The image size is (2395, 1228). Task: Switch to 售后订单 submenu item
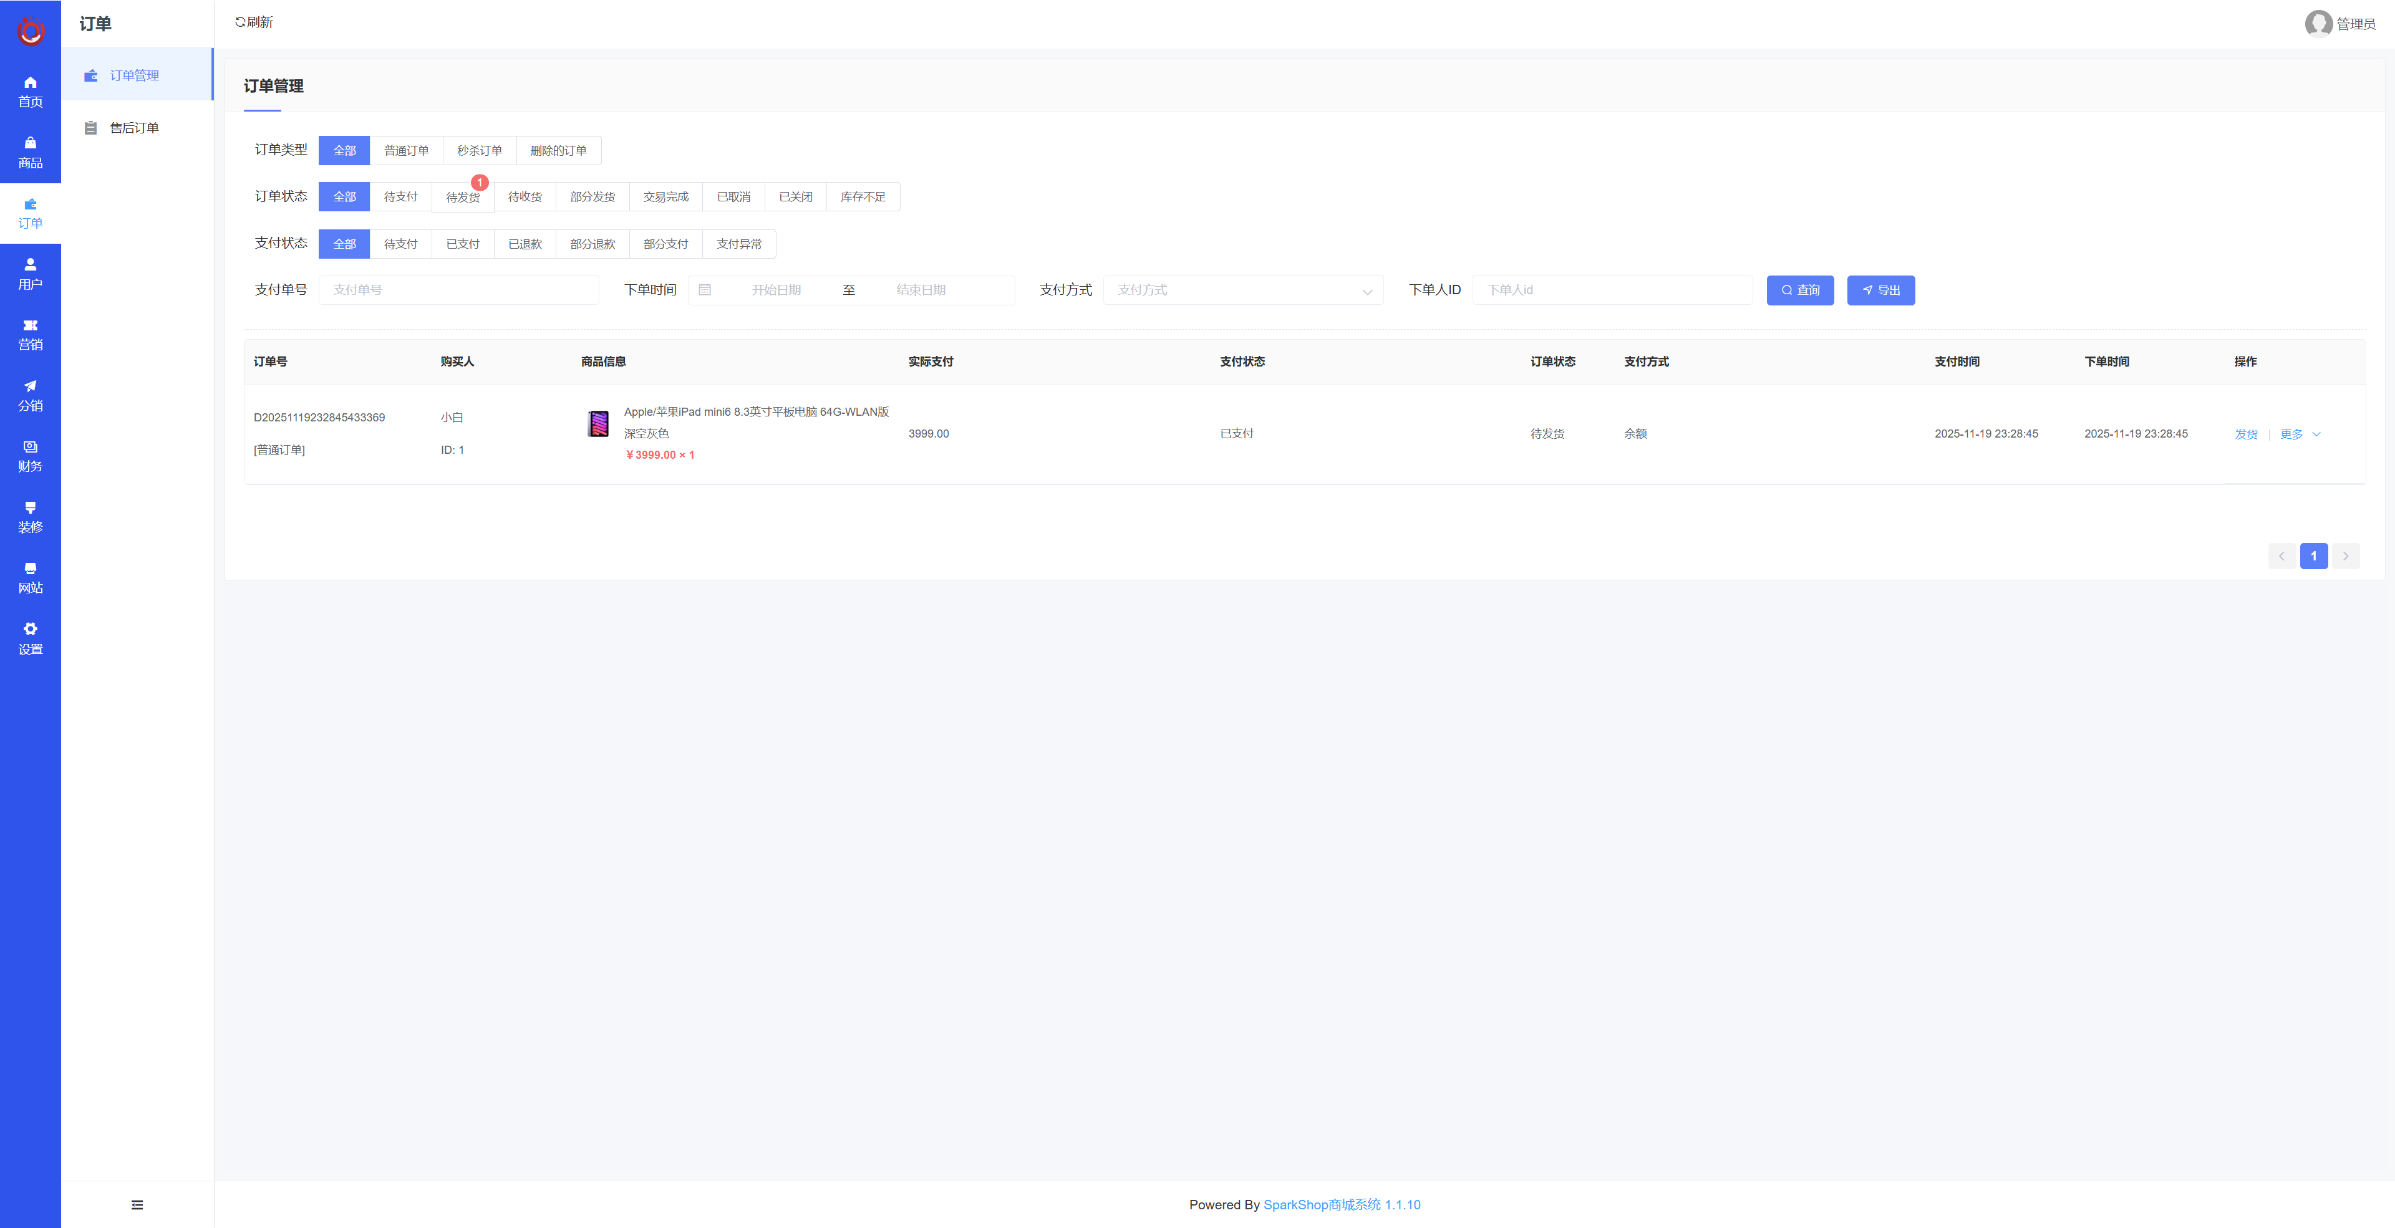[x=134, y=128]
